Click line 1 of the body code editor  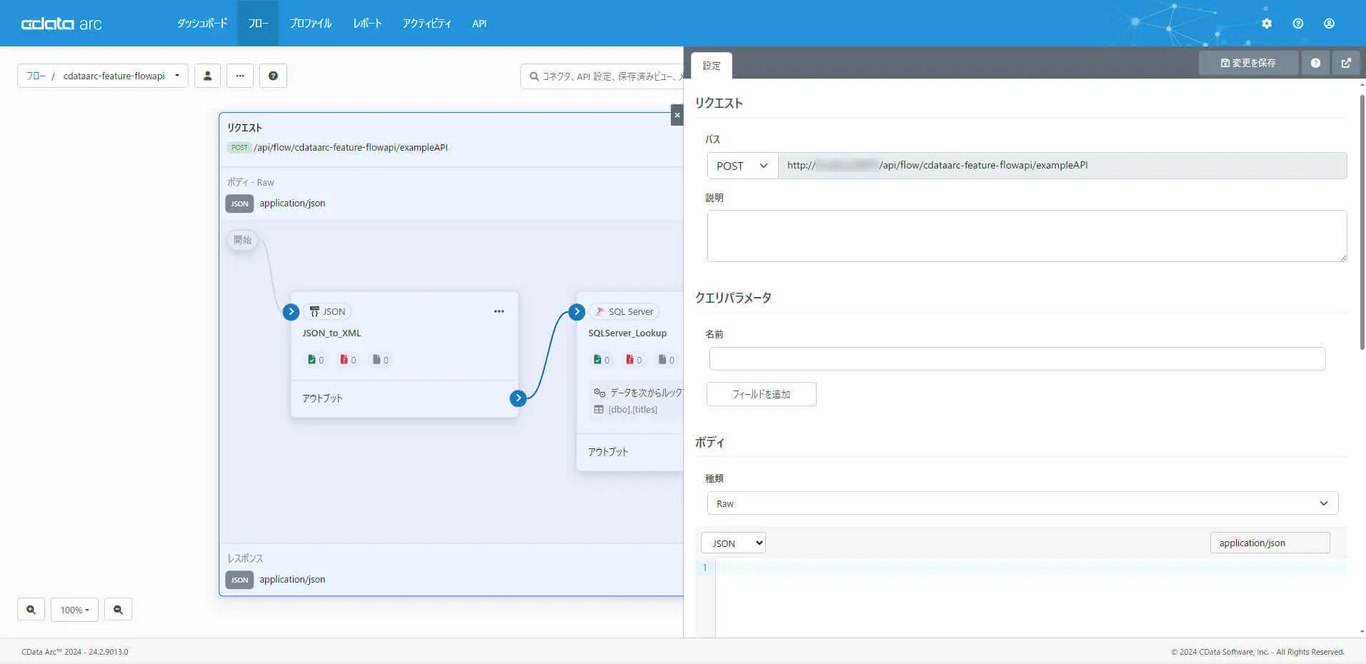coord(1031,568)
